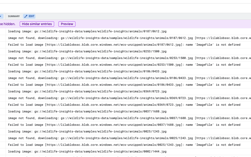Click the Hide similar entries button
251x157 pixels.
tap(37, 24)
